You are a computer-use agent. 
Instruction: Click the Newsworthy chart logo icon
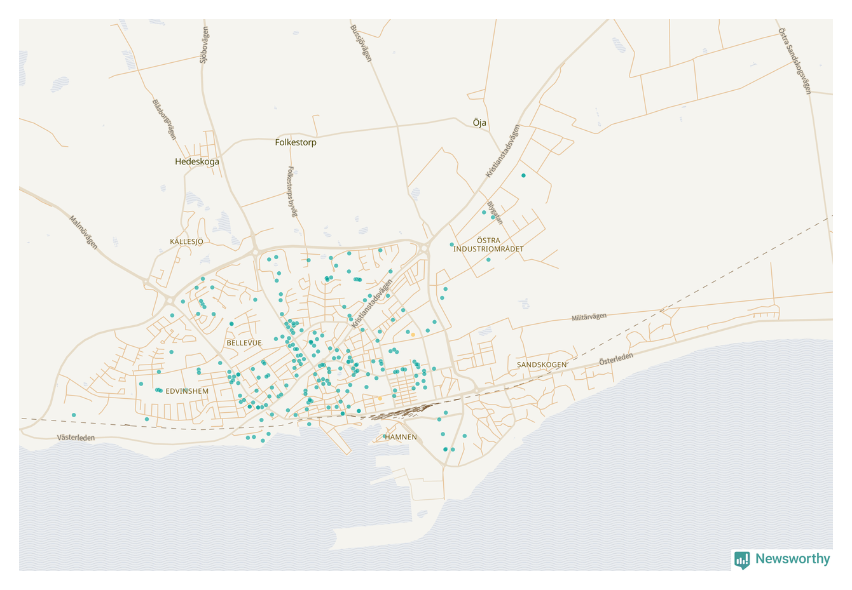(742, 560)
